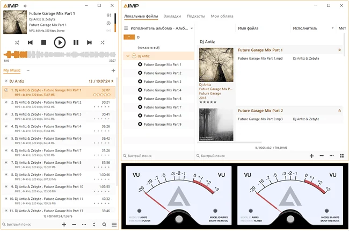This screenshot has width=349, height=231.
Task: Pause the current track
Action: pyautogui.click(x=76, y=42)
